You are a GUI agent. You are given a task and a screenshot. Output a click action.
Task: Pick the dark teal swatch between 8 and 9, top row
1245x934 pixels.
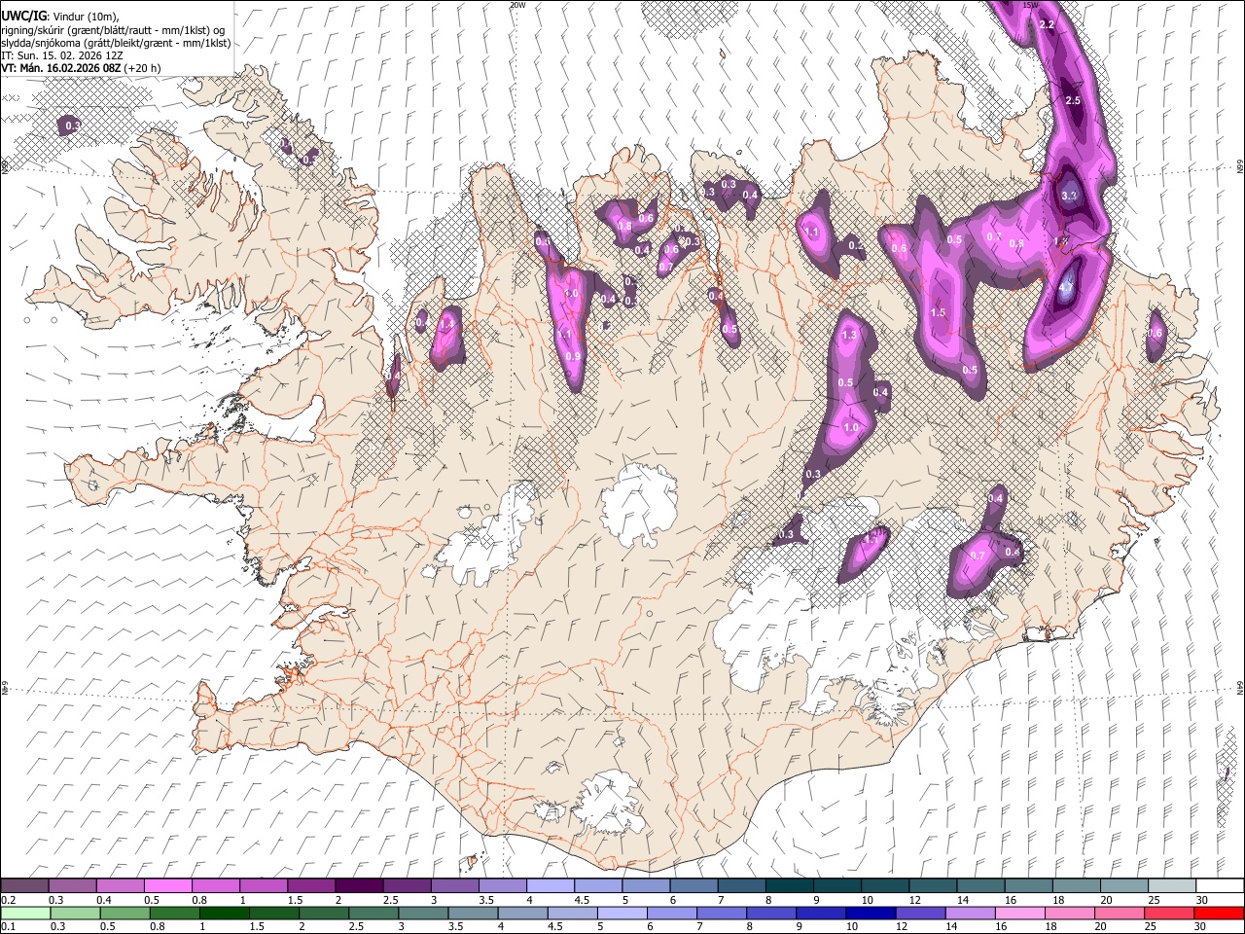tap(790, 886)
